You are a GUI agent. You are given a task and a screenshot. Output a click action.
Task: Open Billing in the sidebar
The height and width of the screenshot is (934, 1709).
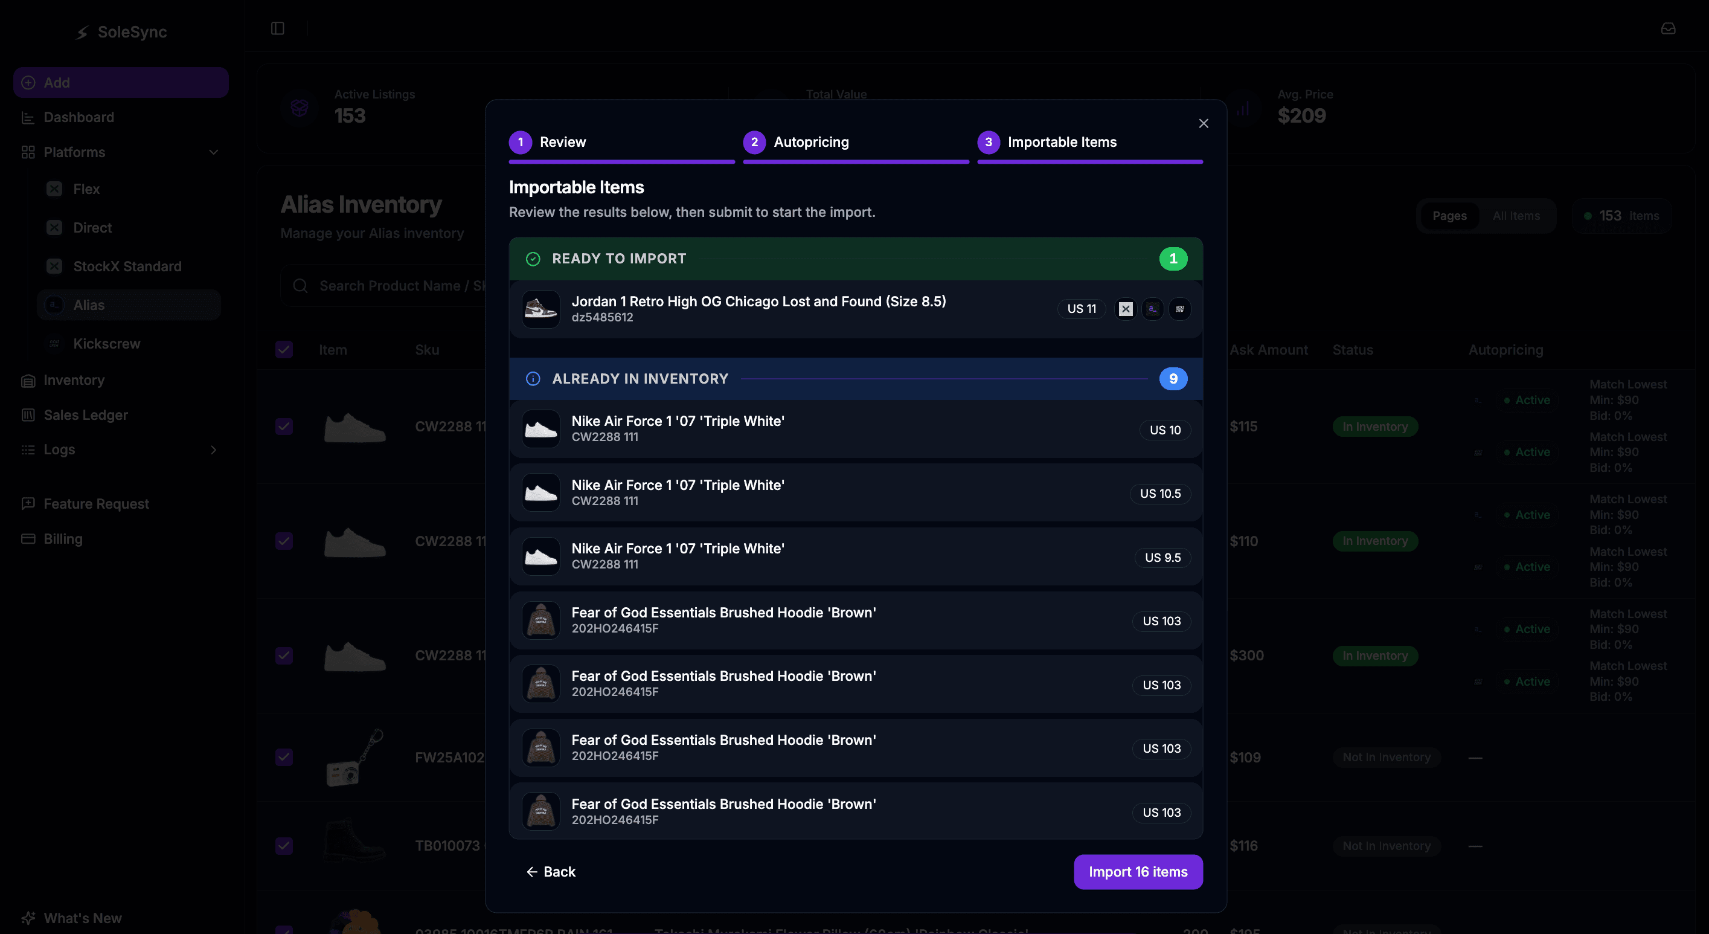pos(121,539)
